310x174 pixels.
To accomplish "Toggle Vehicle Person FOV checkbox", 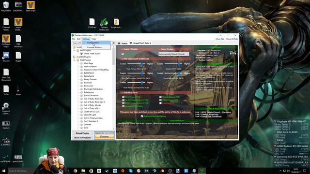I will point(160,97).
